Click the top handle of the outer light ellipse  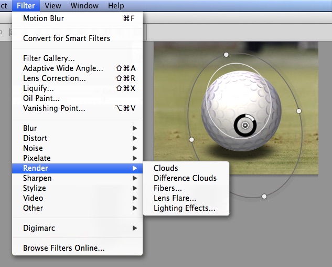click(226, 54)
